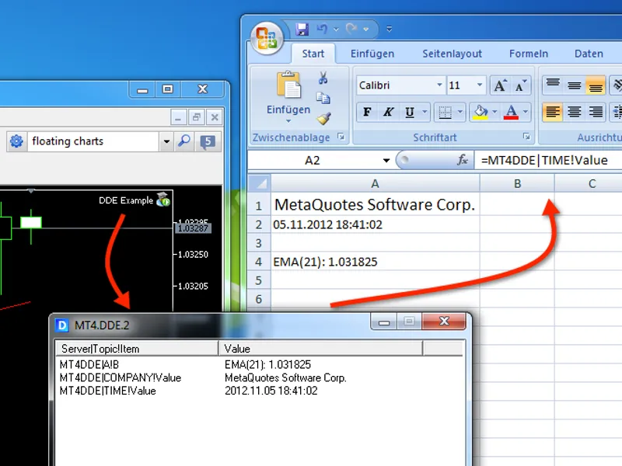Expand the Einfügen paste options arrow
622x466 pixels.
tap(288, 121)
